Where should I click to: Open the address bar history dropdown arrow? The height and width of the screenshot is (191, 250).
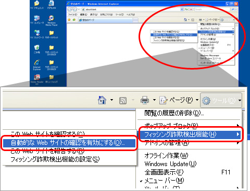182,9
